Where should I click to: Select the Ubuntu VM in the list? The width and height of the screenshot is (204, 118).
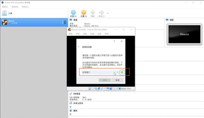31,22
